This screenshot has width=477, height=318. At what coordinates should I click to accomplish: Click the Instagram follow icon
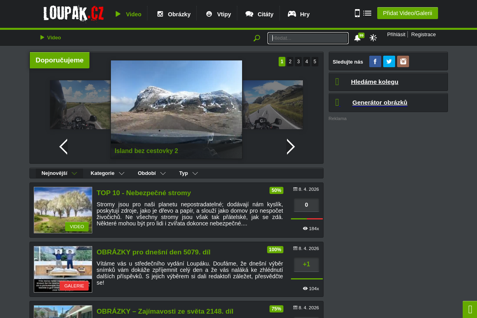[403, 61]
